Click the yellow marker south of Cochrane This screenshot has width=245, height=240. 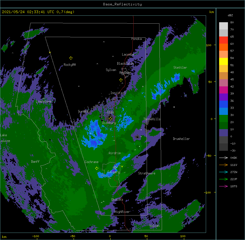[97, 168]
